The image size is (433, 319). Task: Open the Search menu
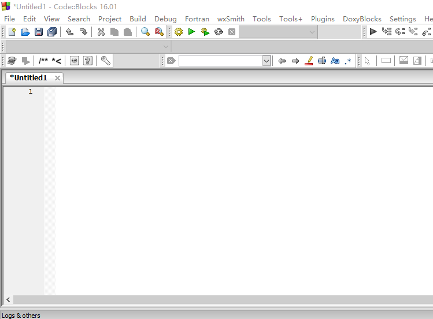[79, 18]
